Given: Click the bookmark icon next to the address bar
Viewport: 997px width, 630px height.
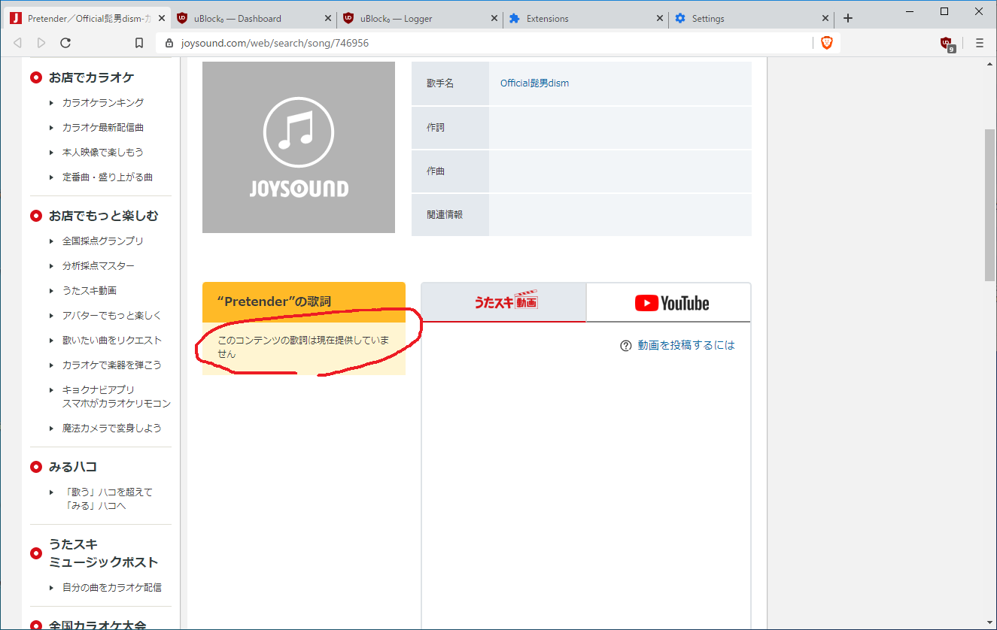Looking at the screenshot, I should 139,43.
